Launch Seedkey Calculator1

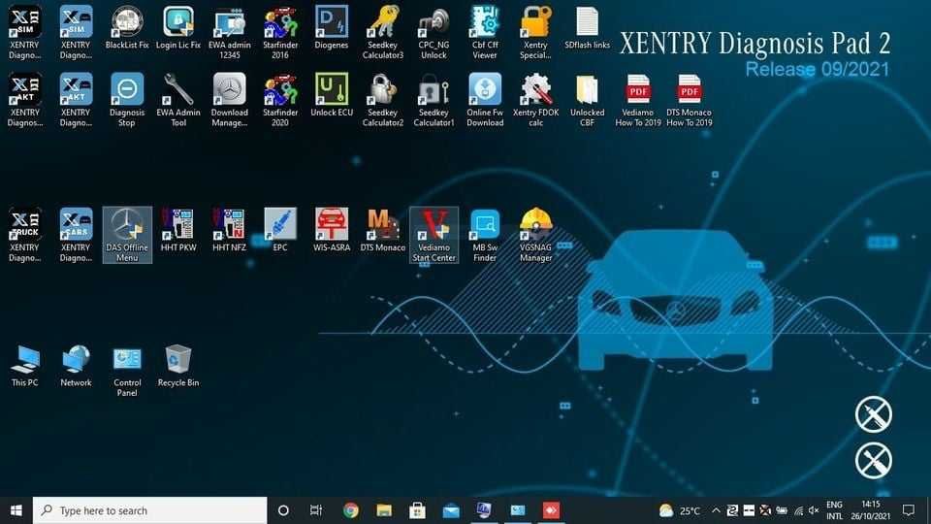[434, 100]
